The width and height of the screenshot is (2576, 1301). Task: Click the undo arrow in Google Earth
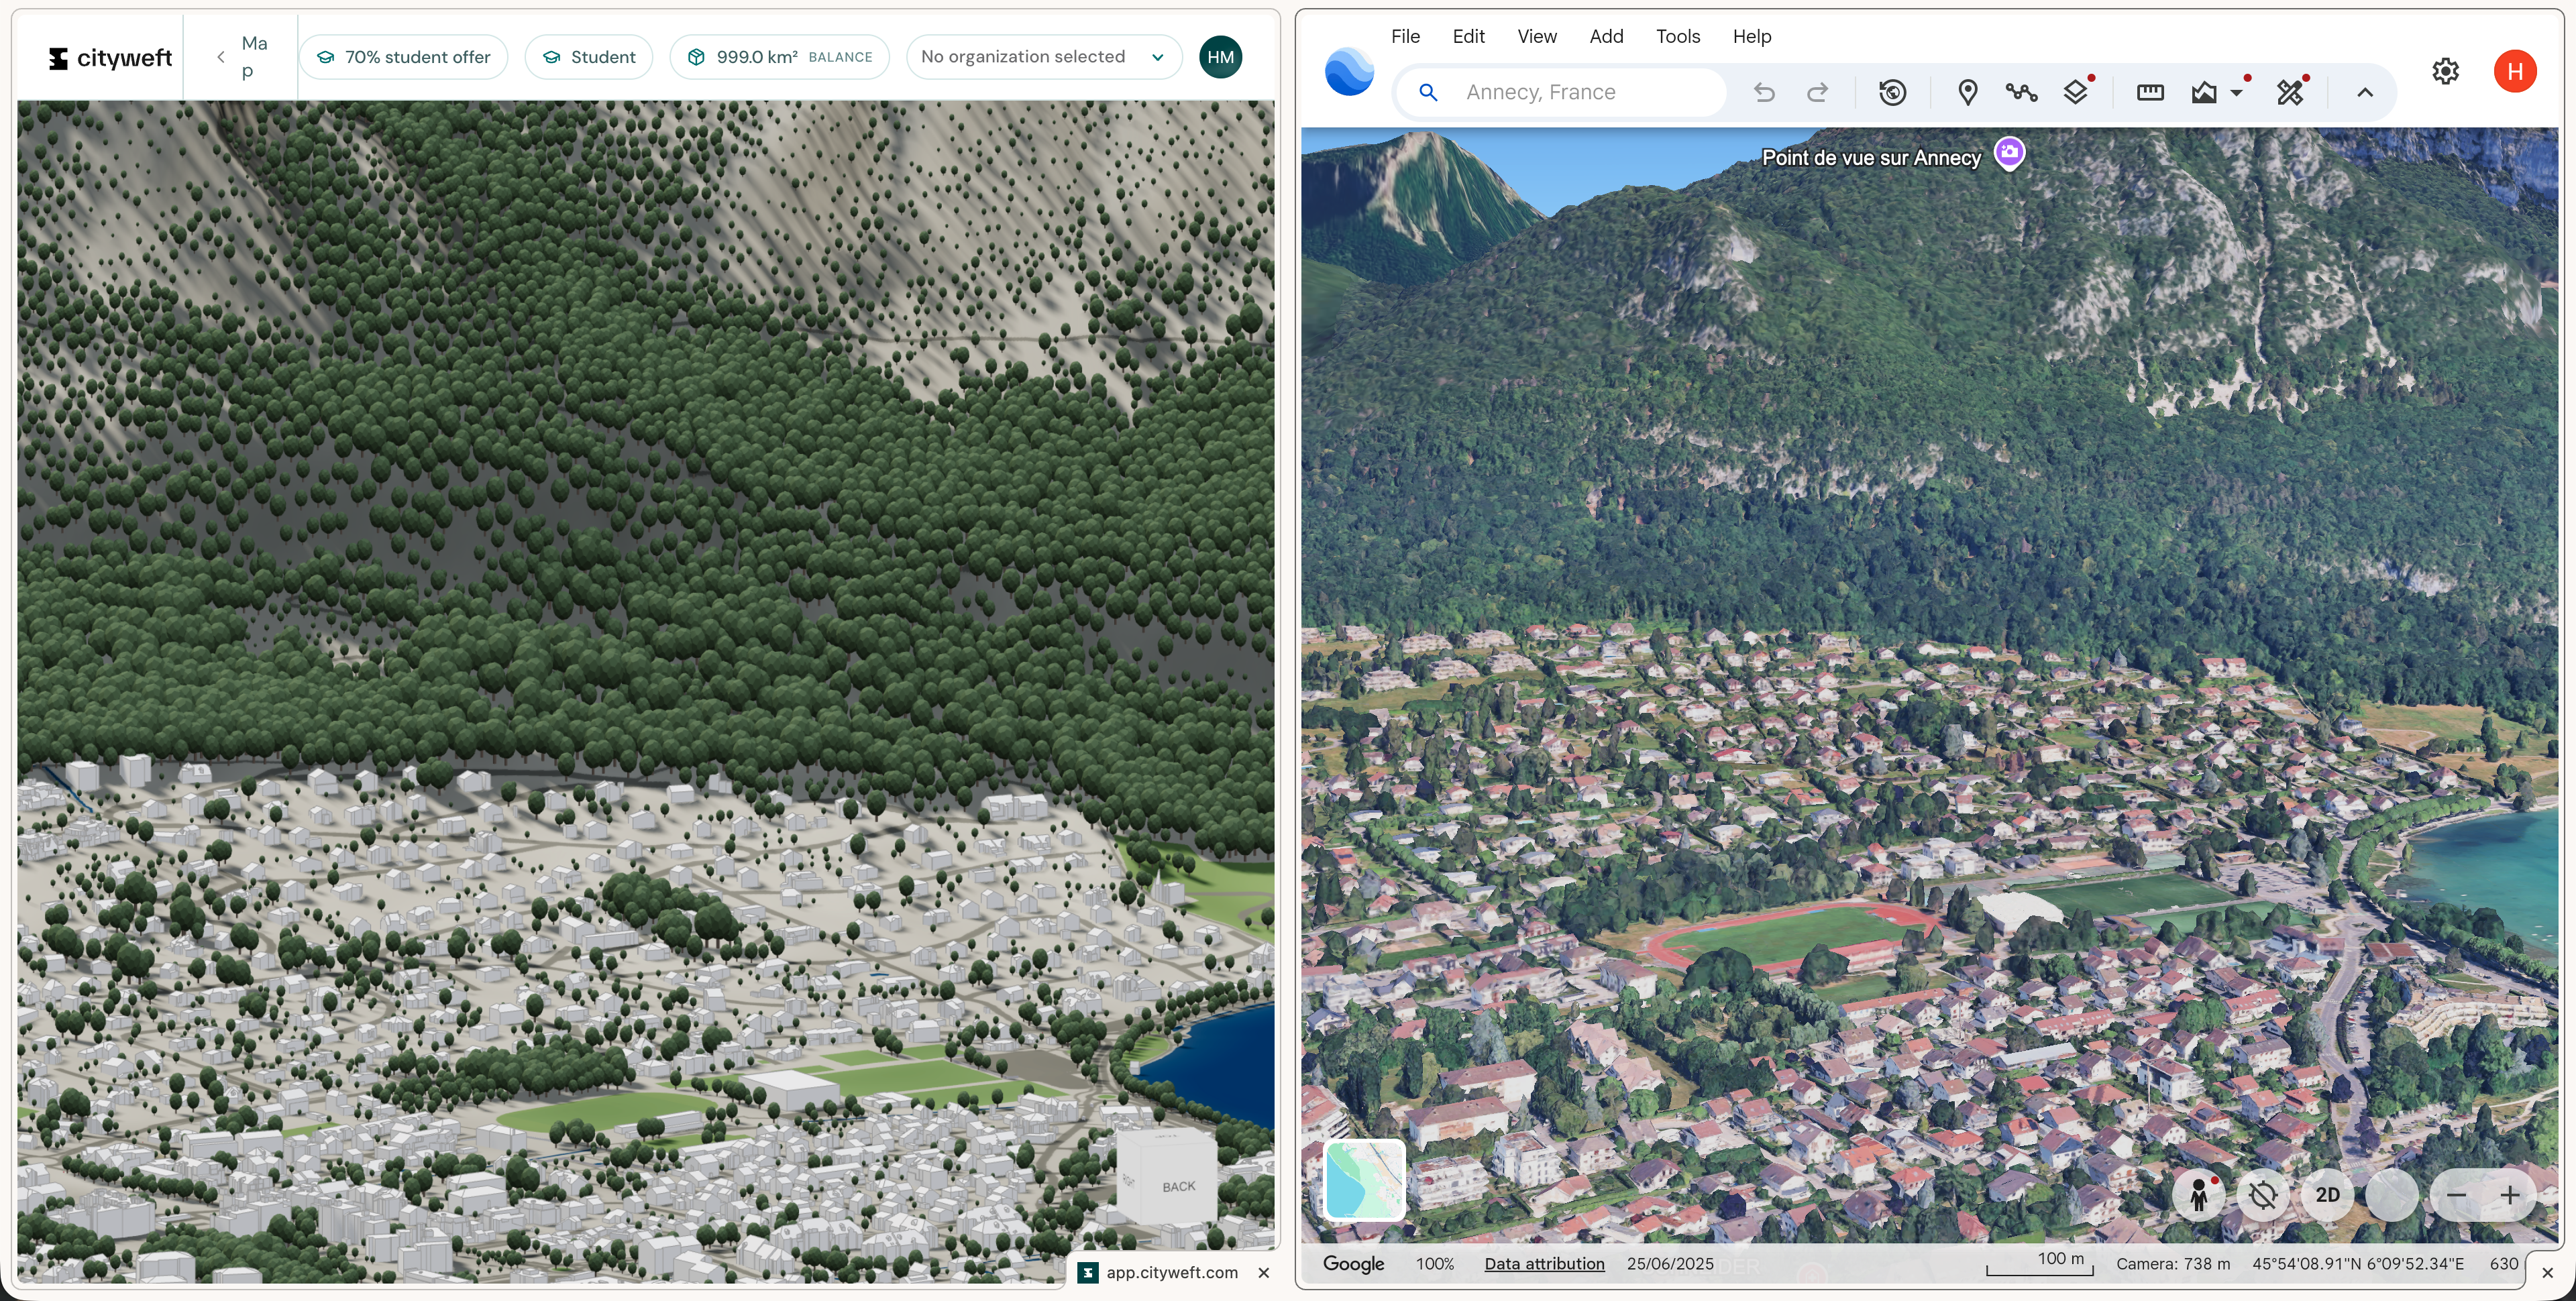coord(1764,92)
